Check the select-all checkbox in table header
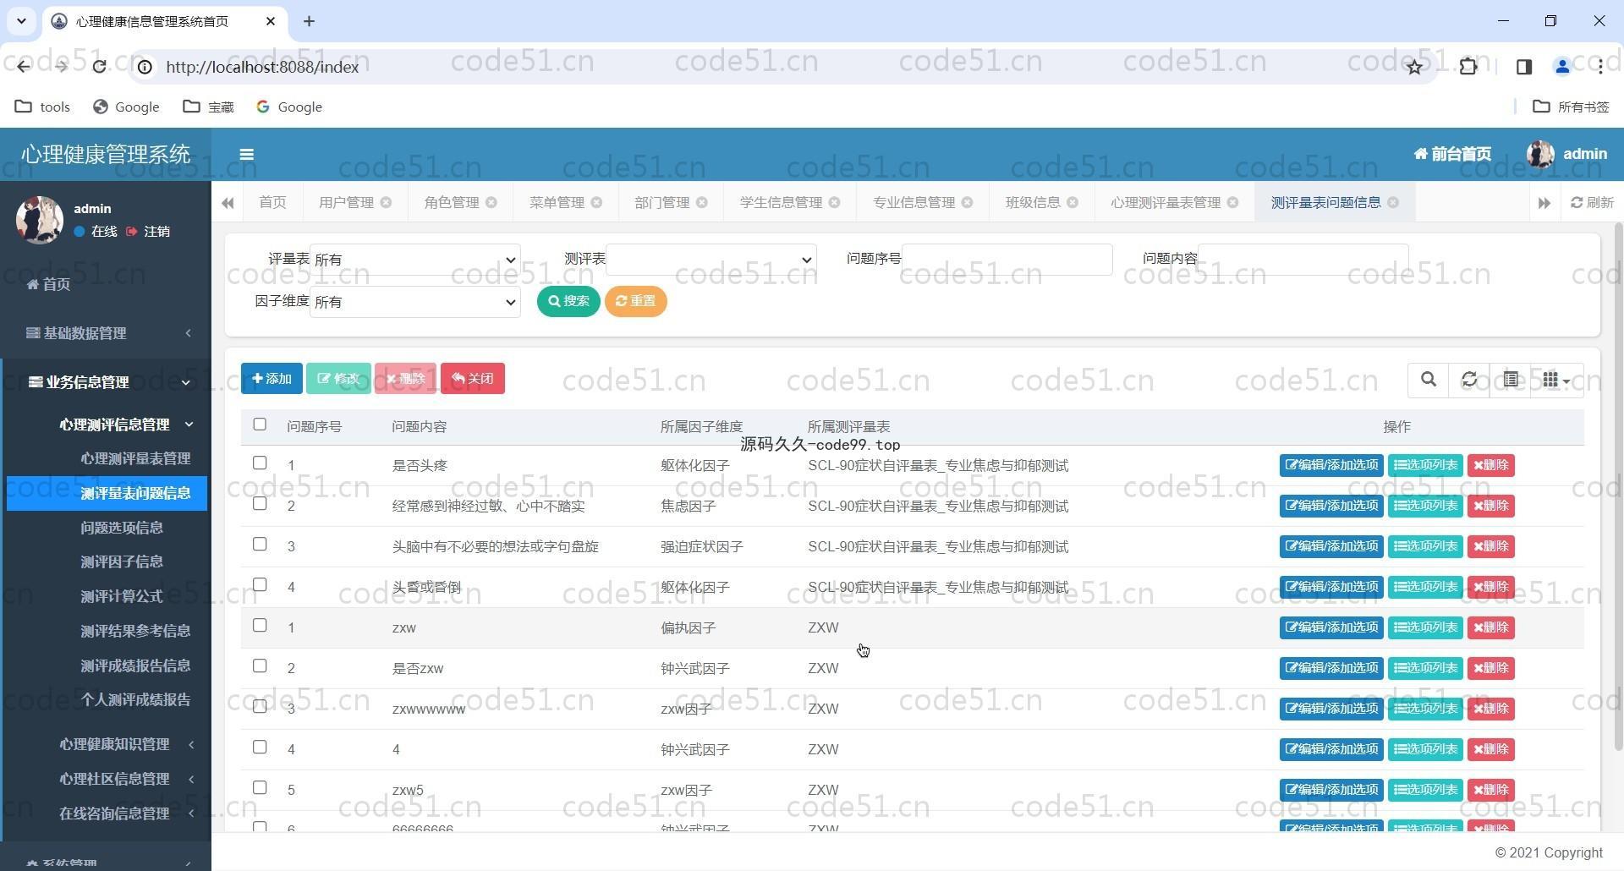 click(x=260, y=425)
